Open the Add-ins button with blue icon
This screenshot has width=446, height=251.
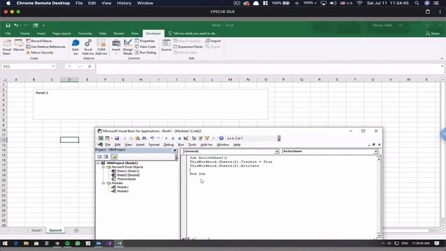[x=75, y=47]
